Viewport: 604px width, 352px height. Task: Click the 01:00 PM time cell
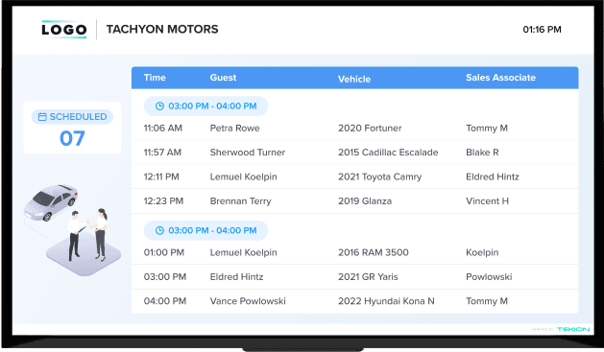tap(164, 253)
